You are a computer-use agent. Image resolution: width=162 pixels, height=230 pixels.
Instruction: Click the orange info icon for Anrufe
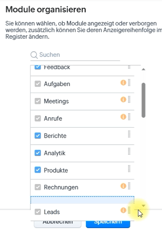click(123, 117)
